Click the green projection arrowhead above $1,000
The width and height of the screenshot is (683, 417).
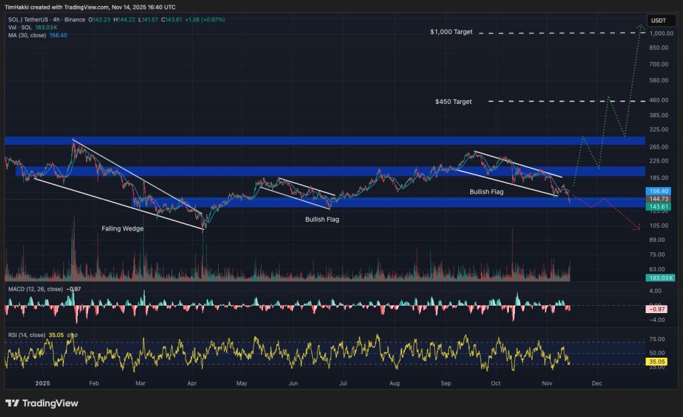click(641, 26)
